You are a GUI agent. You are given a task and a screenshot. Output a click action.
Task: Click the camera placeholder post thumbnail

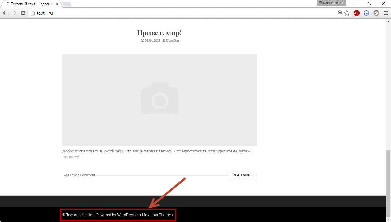159,100
